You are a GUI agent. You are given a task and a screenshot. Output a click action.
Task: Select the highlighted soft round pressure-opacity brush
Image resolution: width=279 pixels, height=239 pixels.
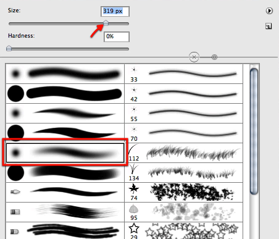(x=65, y=153)
